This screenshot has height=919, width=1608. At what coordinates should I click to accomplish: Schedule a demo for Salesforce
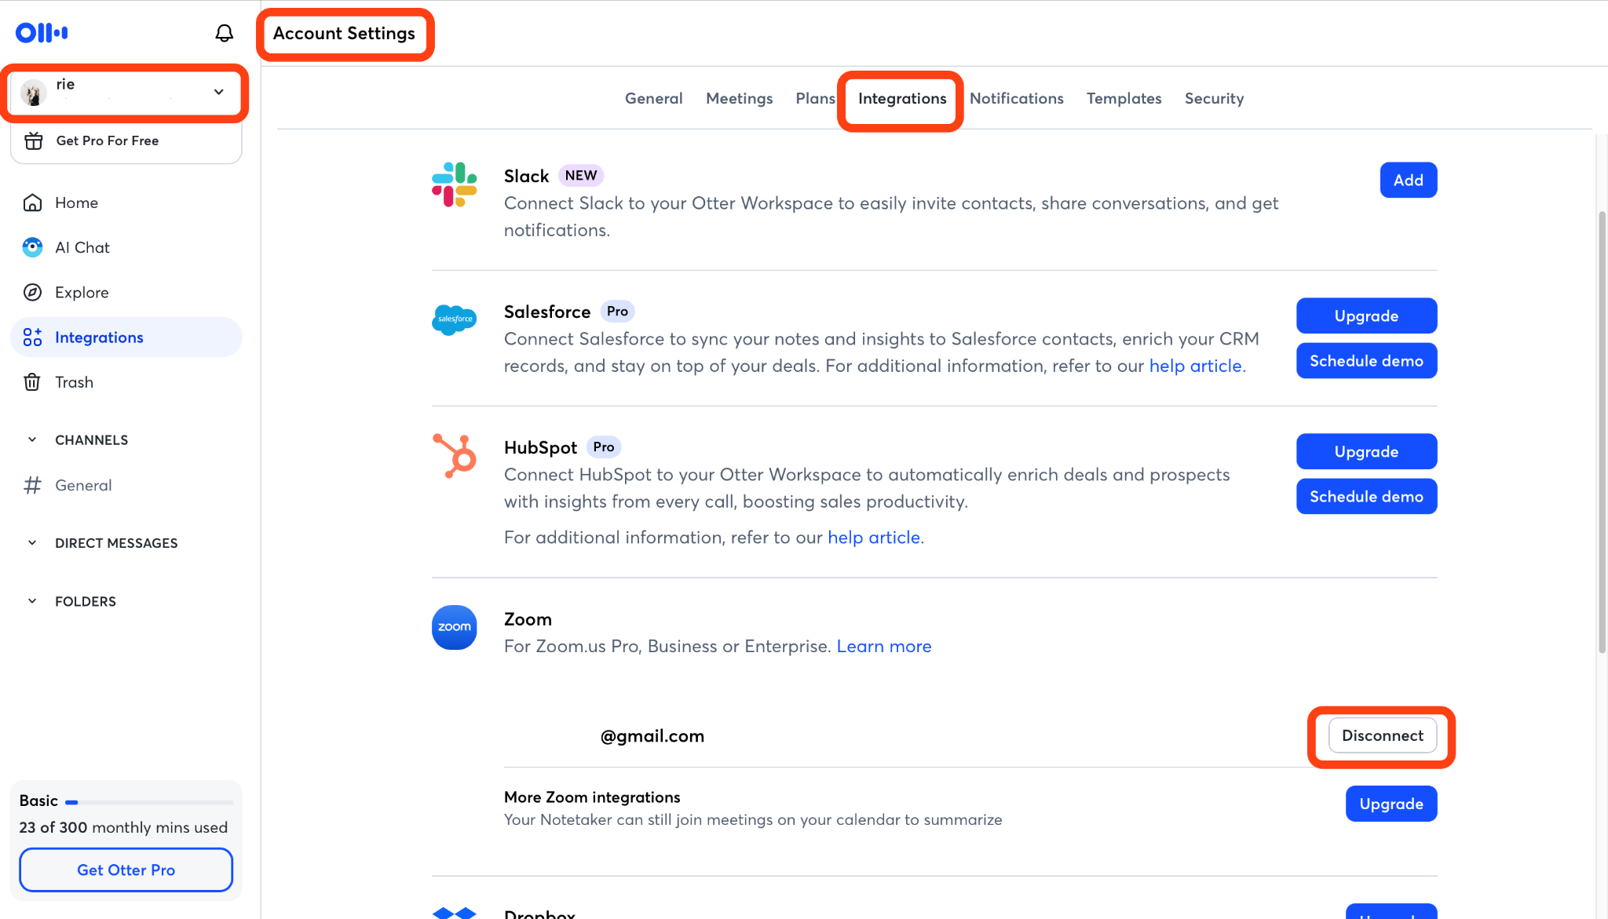(x=1367, y=361)
